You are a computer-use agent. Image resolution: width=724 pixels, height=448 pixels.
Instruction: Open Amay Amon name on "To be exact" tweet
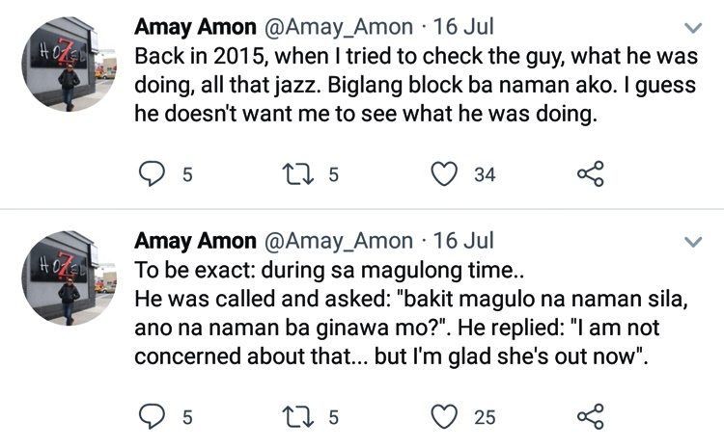(196, 239)
